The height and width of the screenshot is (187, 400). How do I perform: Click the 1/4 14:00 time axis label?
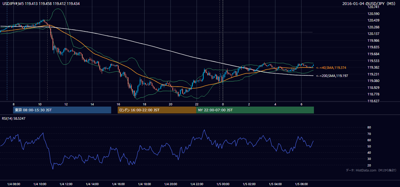point(92,184)
